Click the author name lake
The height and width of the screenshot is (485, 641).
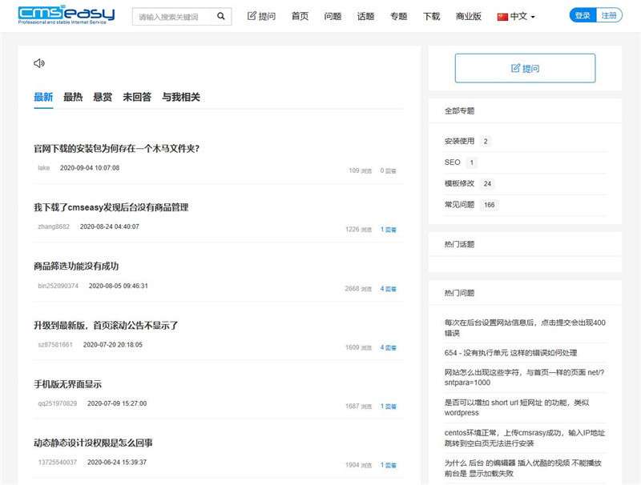[x=44, y=168]
